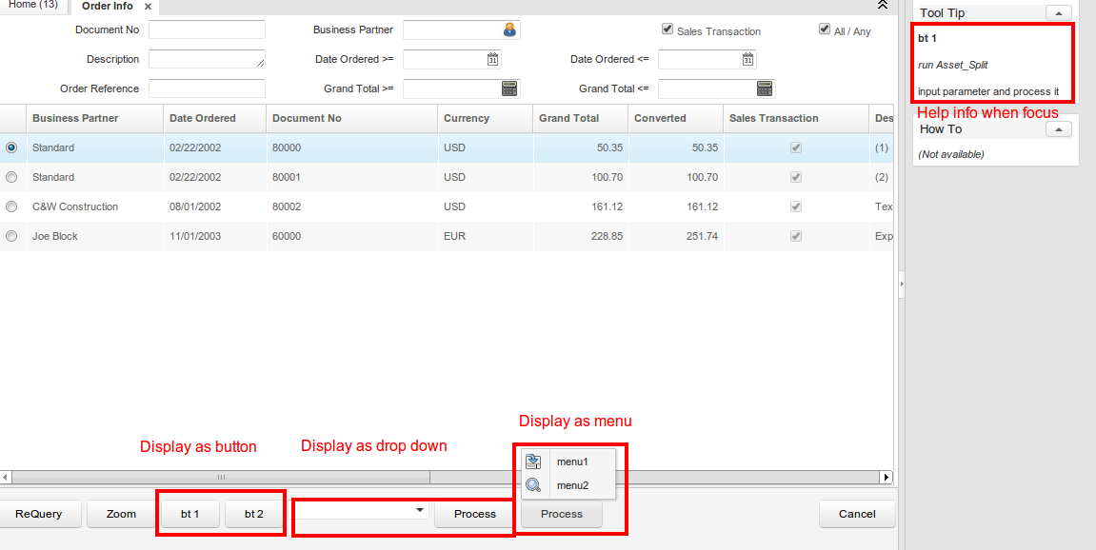1096x550 pixels.
Task: Select the Joe Block row radio button
Action: 10,235
